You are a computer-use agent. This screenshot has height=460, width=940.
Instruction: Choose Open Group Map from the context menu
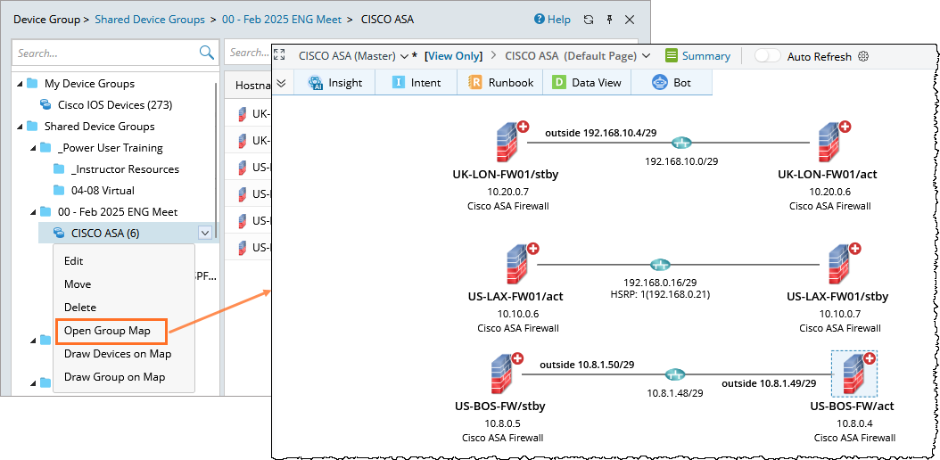coord(107,331)
